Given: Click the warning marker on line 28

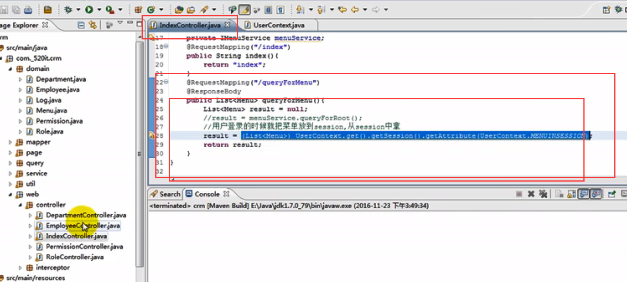Looking at the screenshot, I should (x=152, y=135).
